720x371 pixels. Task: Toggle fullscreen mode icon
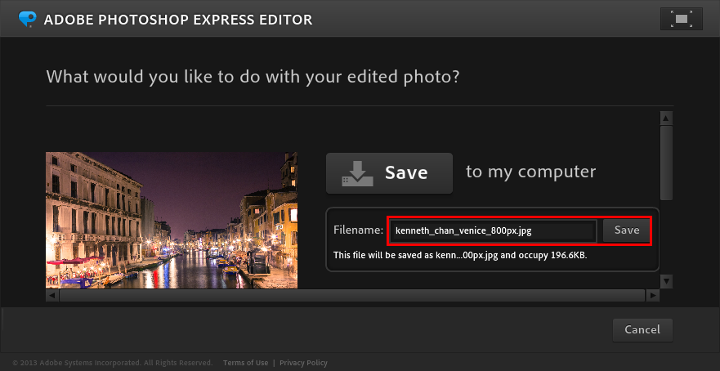[682, 19]
